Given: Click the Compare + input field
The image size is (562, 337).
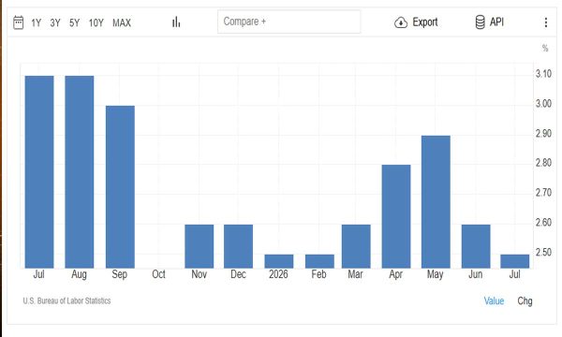Looking at the screenshot, I should (288, 22).
